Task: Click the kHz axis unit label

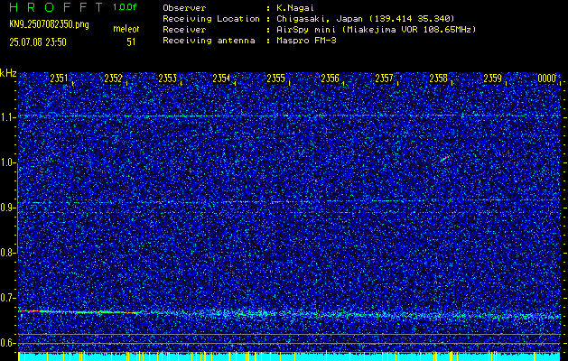Action: [x=8, y=73]
